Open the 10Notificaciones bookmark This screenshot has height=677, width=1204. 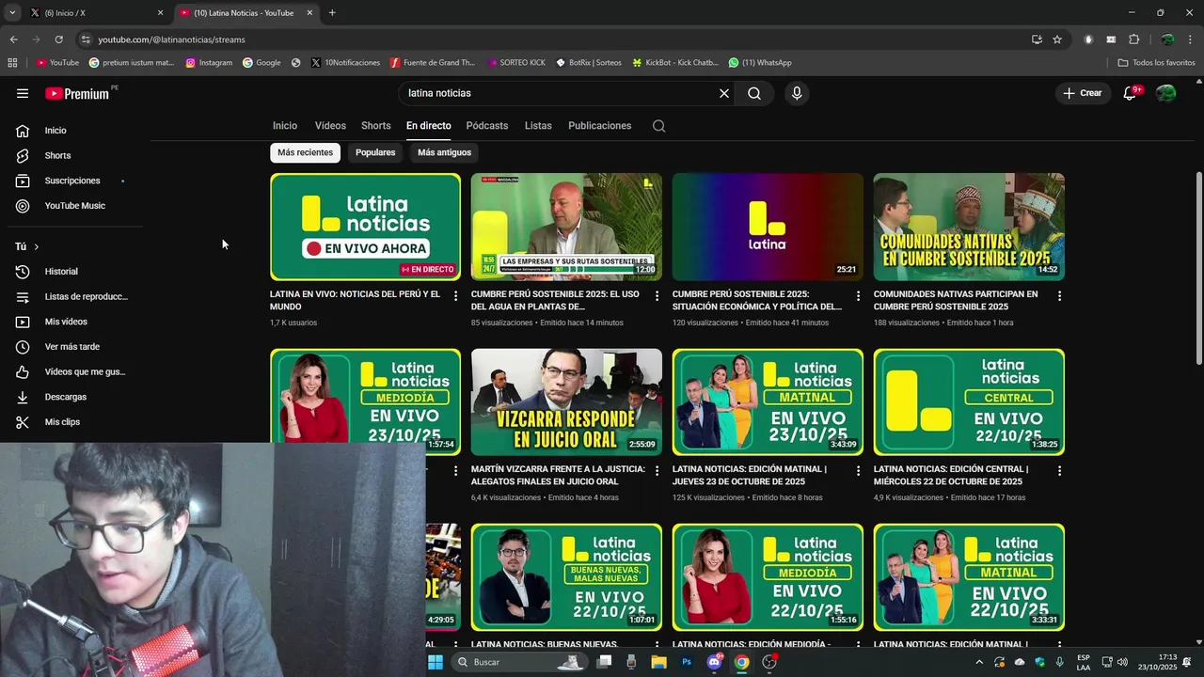pyautogui.click(x=345, y=63)
